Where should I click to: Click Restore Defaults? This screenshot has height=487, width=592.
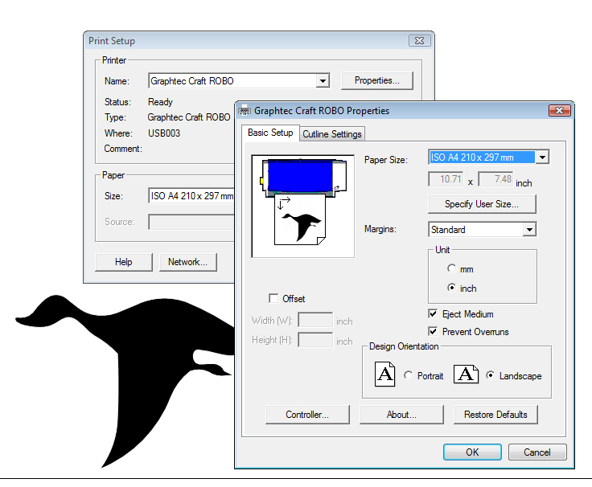point(495,415)
